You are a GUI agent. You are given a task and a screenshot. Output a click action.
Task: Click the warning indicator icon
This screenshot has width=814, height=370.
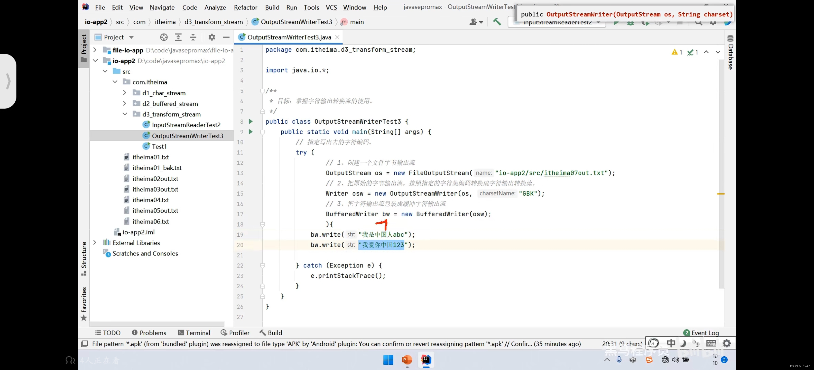point(674,52)
